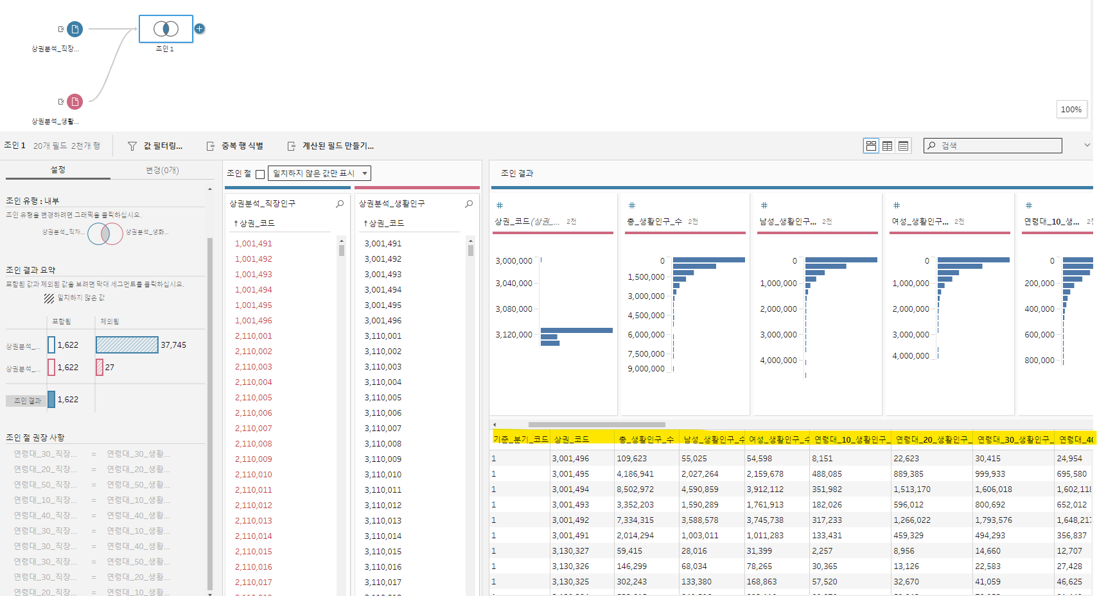Image resolution: width=1097 pixels, height=596 pixels.
Task: Click the number type icon above 연령대_10_생 card
Action: coord(1028,205)
